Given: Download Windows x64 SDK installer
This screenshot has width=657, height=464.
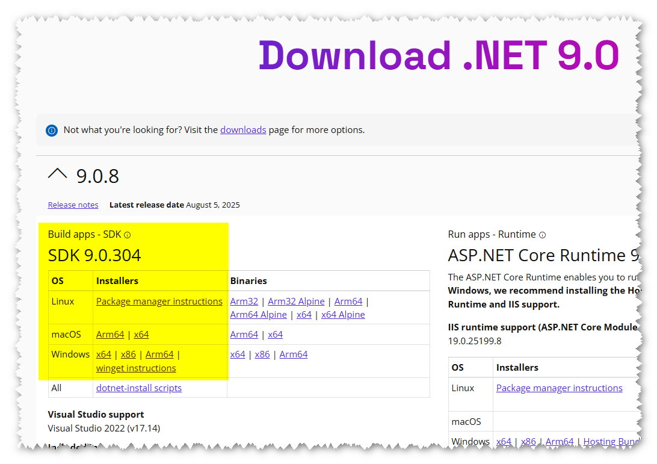Looking at the screenshot, I should [x=103, y=354].
